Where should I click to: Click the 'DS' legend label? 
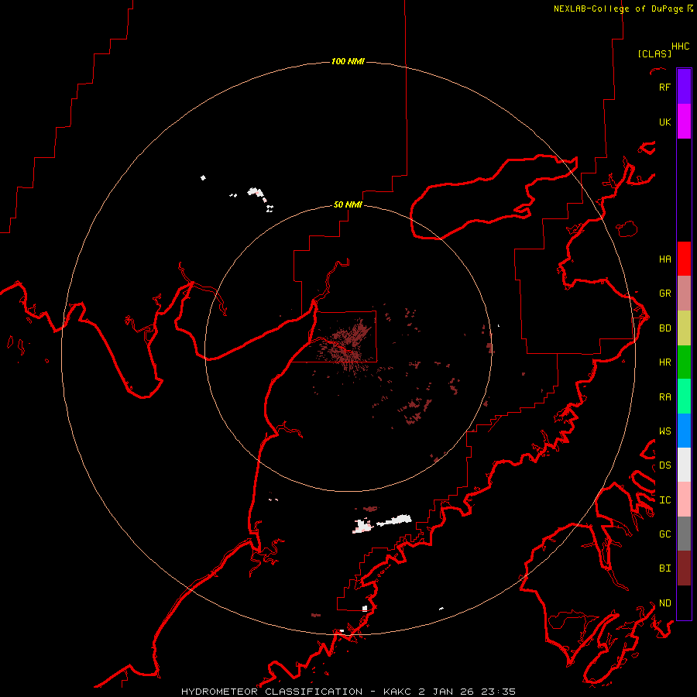coord(664,465)
